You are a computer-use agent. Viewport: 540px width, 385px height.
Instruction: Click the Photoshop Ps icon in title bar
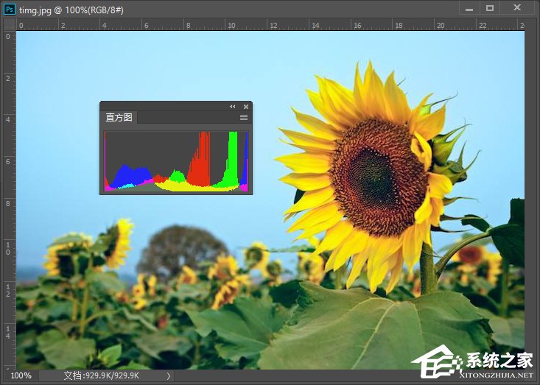[10, 10]
